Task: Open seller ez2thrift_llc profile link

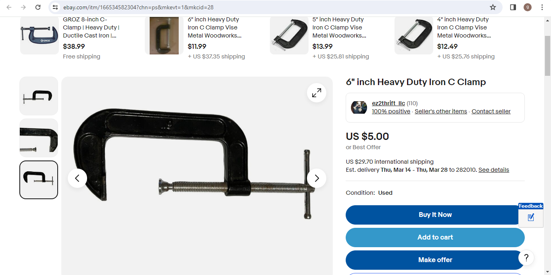Action: (388, 103)
